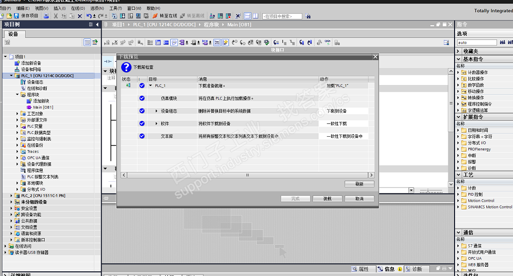Toggle vertical editor split button
The height and width of the screenshot is (276, 513).
pos(255,16)
